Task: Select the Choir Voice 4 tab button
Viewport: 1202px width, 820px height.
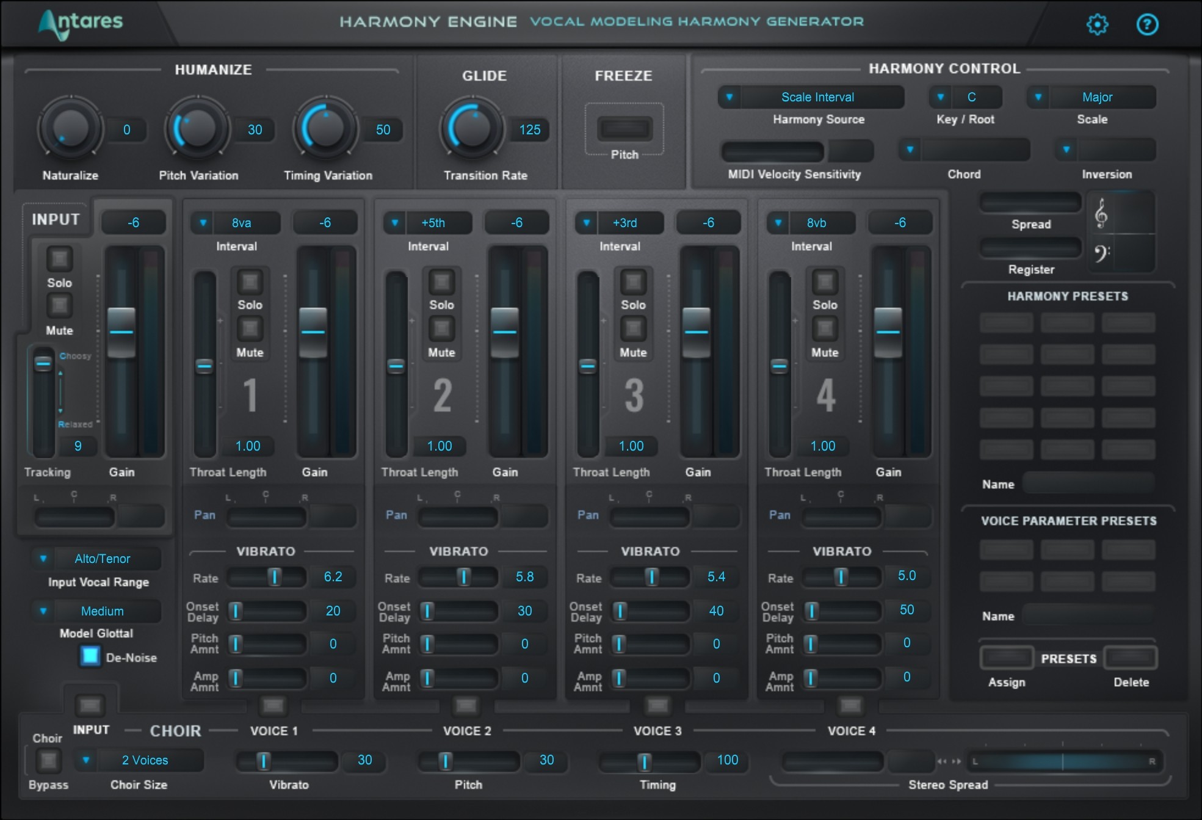Action: coord(850,706)
